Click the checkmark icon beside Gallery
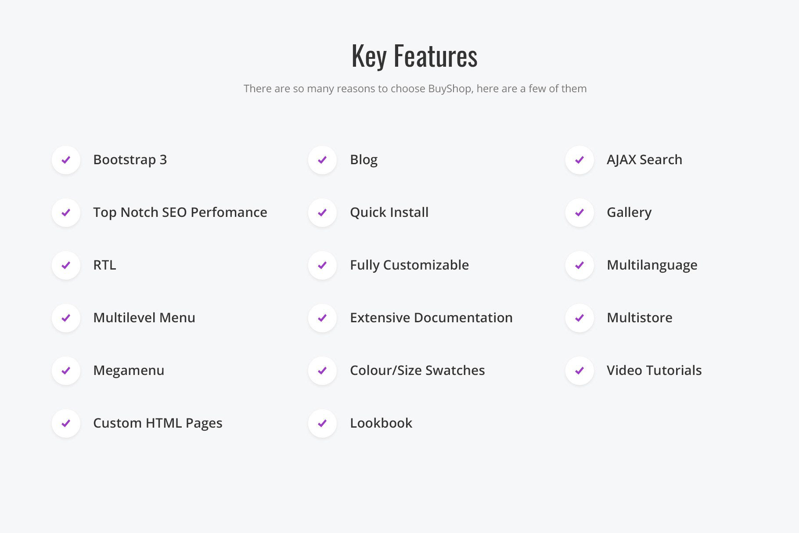Screen dimensions: 799x533 (579, 212)
